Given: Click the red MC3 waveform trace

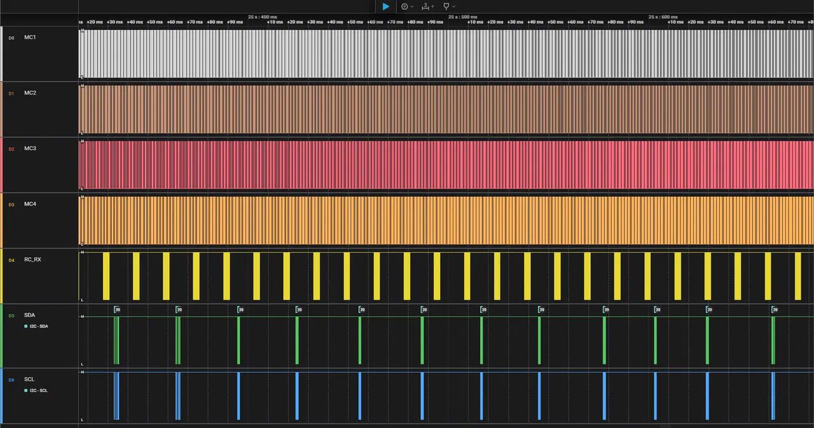Looking at the screenshot, I should pyautogui.click(x=446, y=165).
